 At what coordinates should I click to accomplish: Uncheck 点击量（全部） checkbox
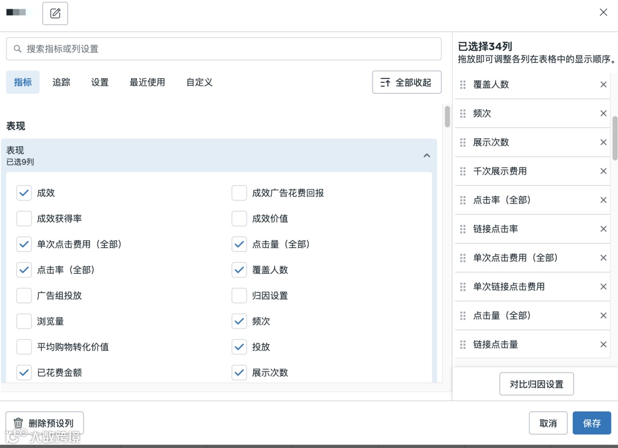pos(239,244)
